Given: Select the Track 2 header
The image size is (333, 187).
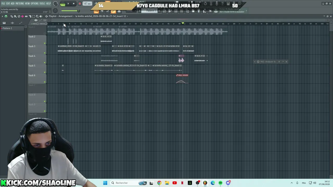Looking at the screenshot, I should (x=36, y=40).
